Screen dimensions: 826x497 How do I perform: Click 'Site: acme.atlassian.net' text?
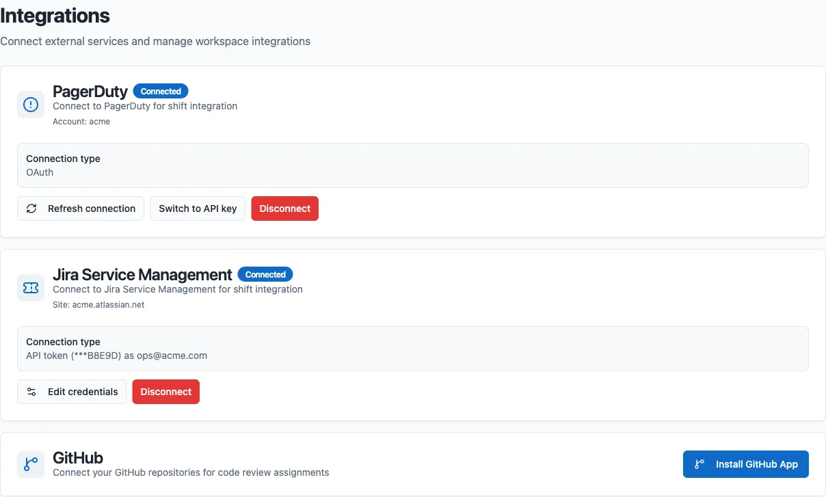[x=98, y=305]
